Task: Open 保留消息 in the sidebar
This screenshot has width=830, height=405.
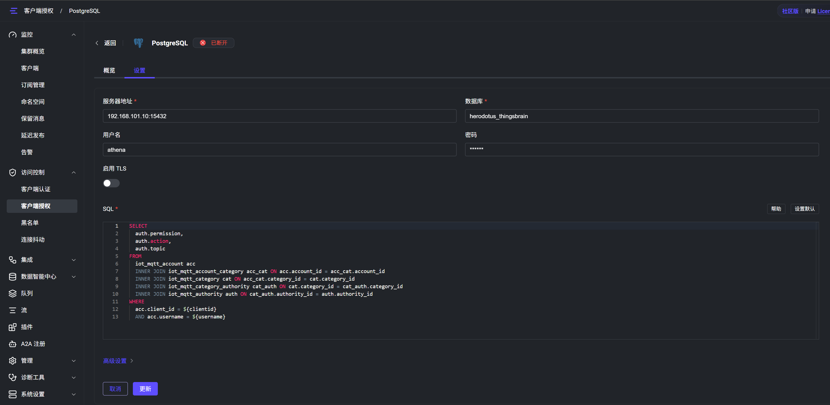Action: tap(33, 118)
